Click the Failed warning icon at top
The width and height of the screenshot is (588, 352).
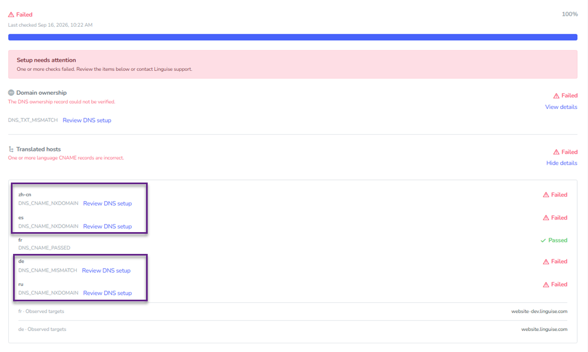click(x=11, y=15)
